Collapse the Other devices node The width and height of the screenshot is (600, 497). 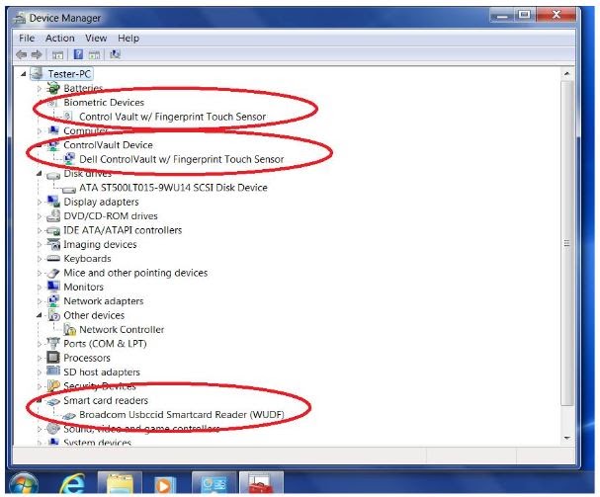[x=39, y=315]
